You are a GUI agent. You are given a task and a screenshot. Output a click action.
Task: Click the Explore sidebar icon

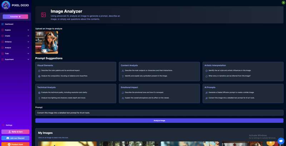coord(3,30)
